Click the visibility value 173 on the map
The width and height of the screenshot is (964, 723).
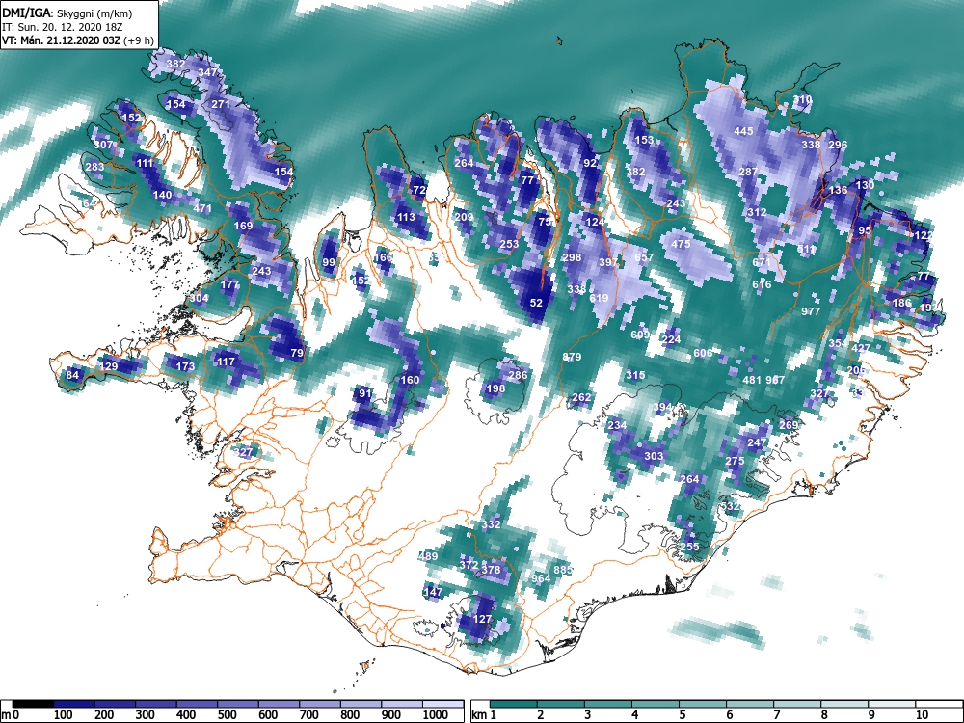point(185,366)
